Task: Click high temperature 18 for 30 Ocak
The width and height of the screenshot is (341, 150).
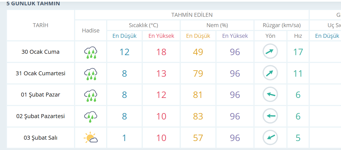Action: tap(161, 52)
